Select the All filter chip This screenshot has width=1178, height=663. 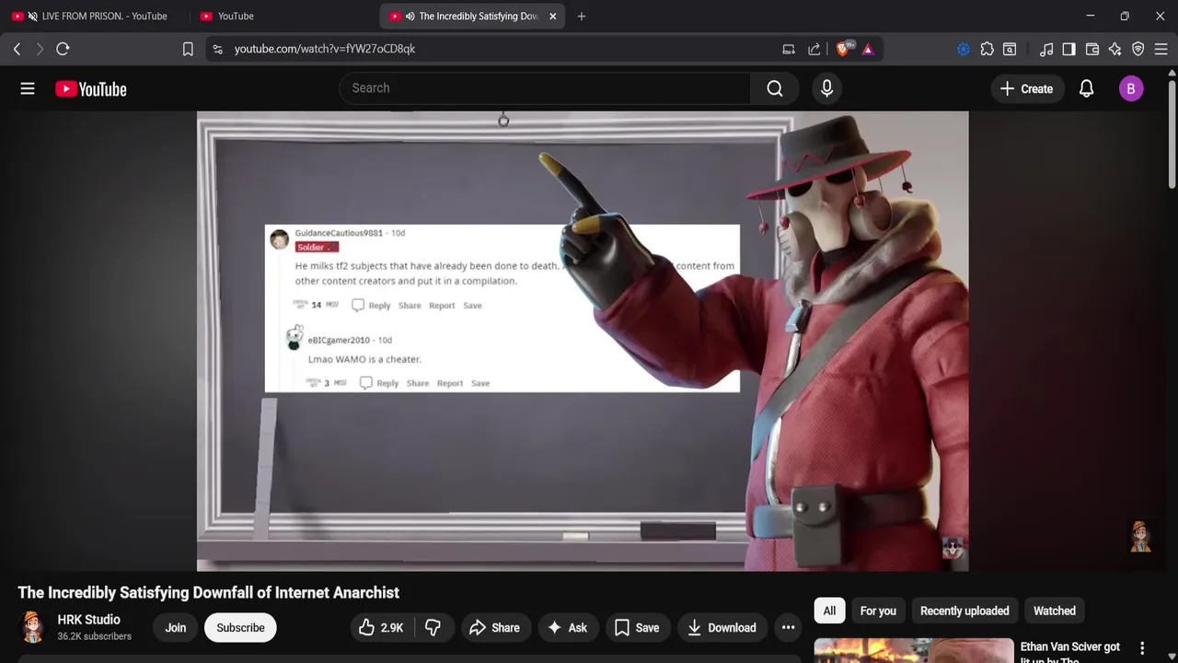pyautogui.click(x=829, y=611)
